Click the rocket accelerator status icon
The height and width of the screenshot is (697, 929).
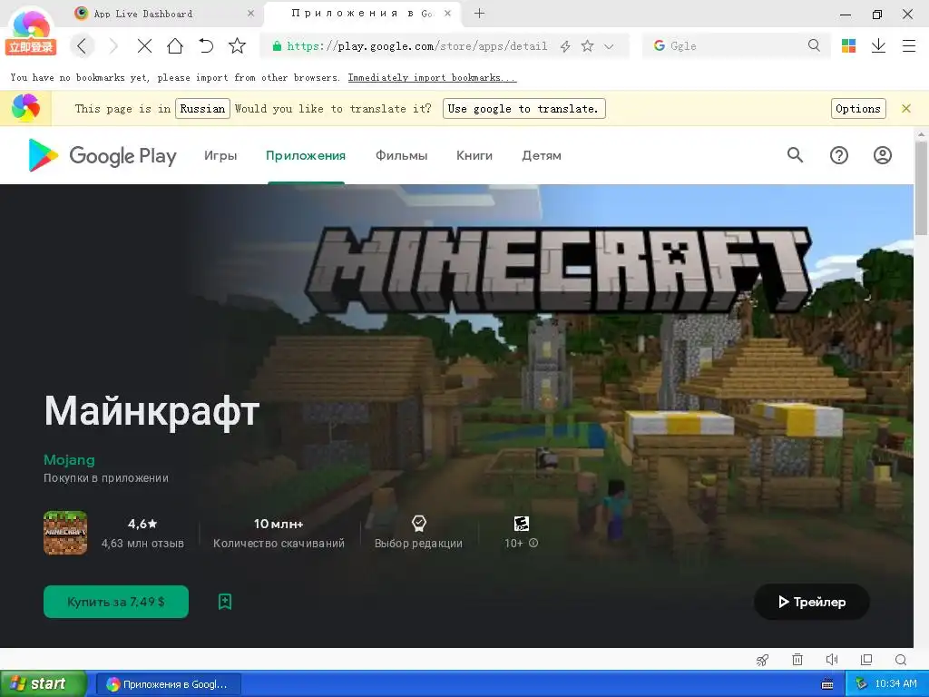click(x=763, y=660)
